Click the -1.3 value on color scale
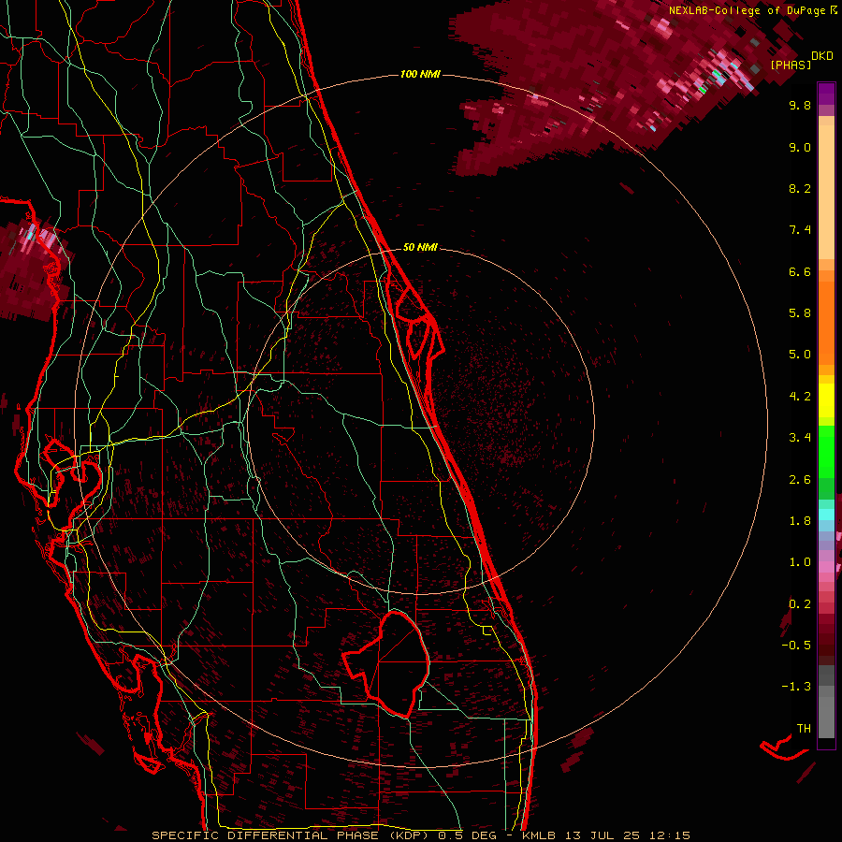This screenshot has height=842, width=842. (x=796, y=687)
